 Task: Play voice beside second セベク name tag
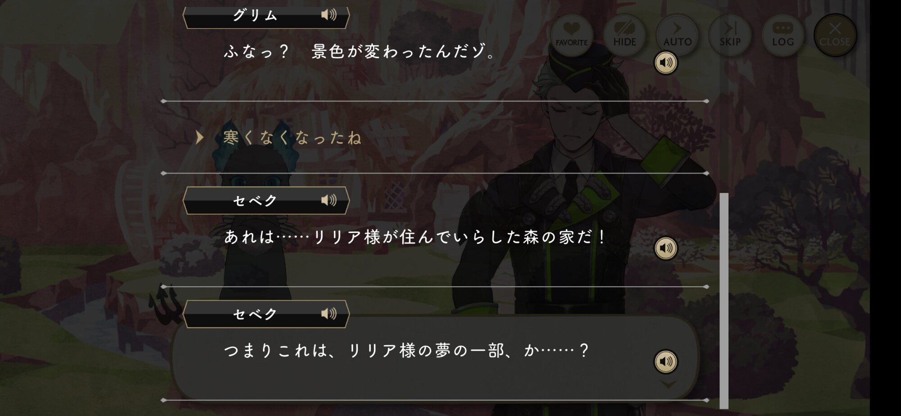click(x=328, y=313)
